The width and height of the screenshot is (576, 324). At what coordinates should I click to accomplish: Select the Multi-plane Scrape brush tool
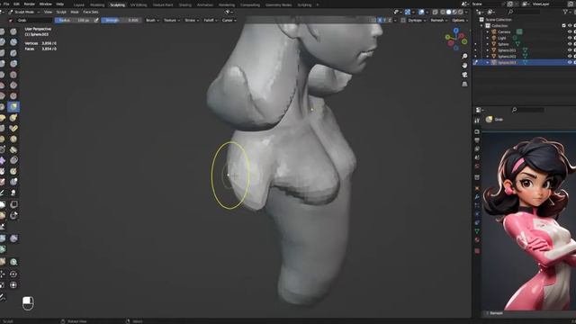[13, 96]
